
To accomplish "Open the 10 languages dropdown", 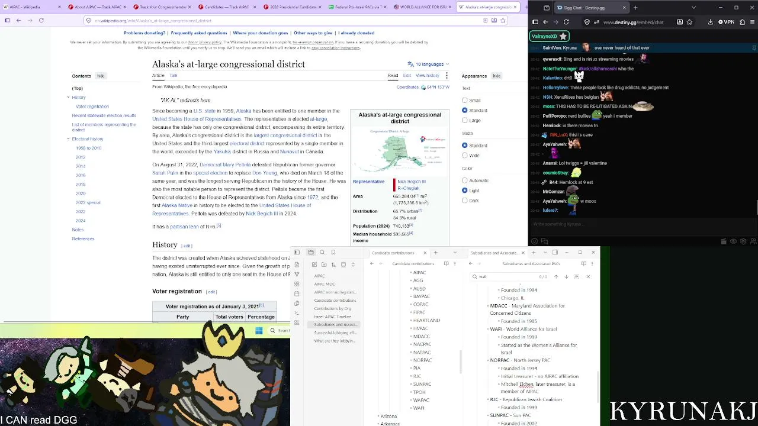I will click(x=428, y=64).
